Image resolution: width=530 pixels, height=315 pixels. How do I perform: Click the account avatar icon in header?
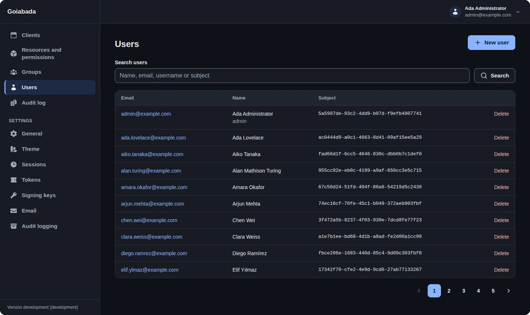coord(455,12)
